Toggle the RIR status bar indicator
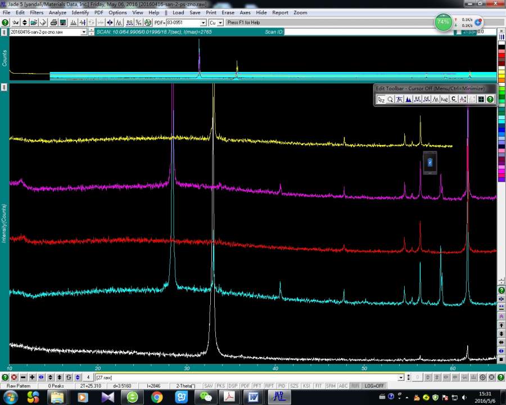Screen dimensions: 506x405 click(x=355, y=386)
